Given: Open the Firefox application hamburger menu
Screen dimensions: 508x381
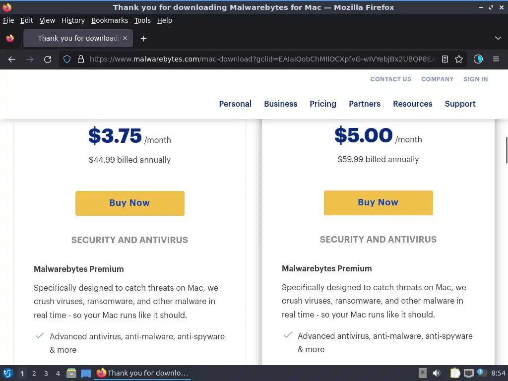Looking at the screenshot, I should 496,59.
